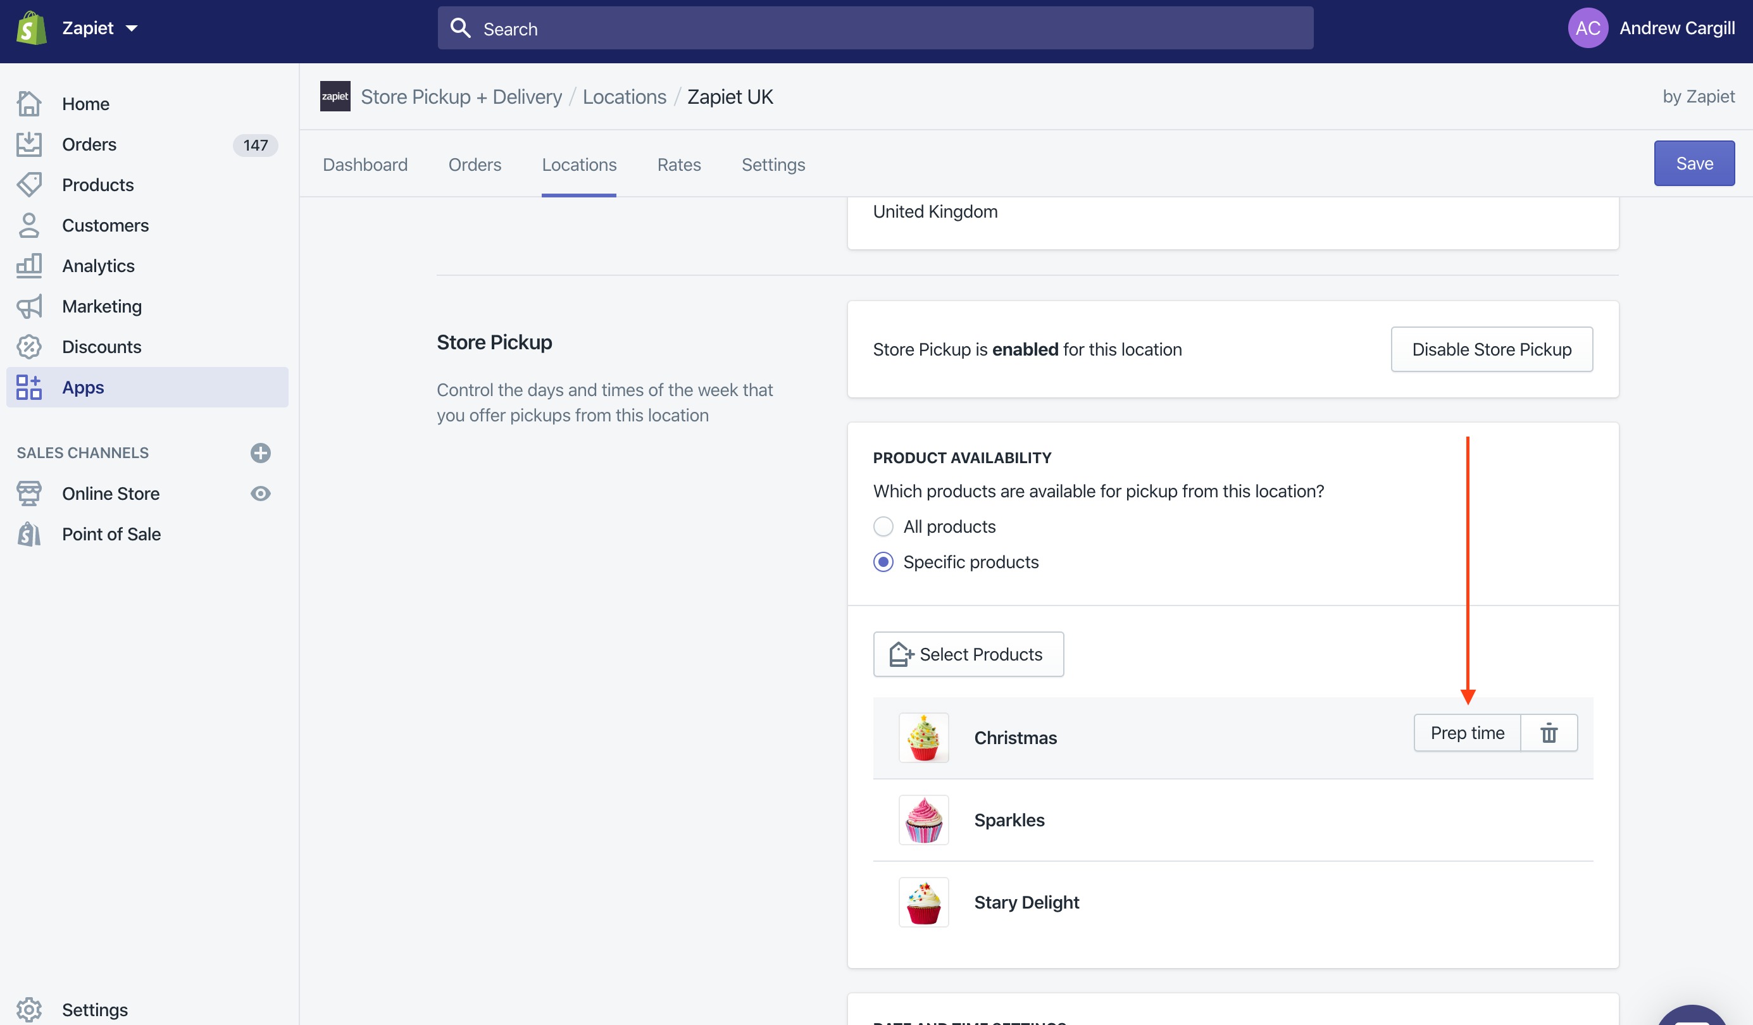Image resolution: width=1753 pixels, height=1025 pixels.
Task: Select Specific products radio option
Action: click(883, 562)
